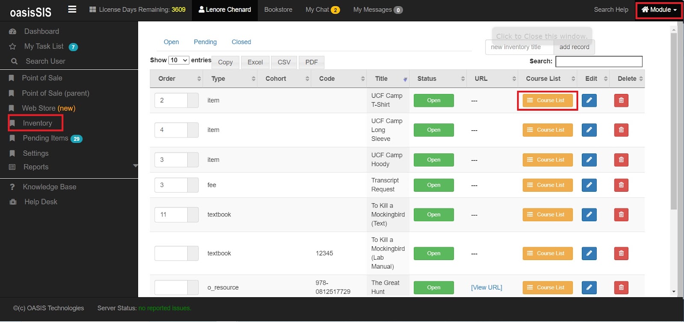Export the table as PDF
This screenshot has height=322, width=684.
pos(311,62)
